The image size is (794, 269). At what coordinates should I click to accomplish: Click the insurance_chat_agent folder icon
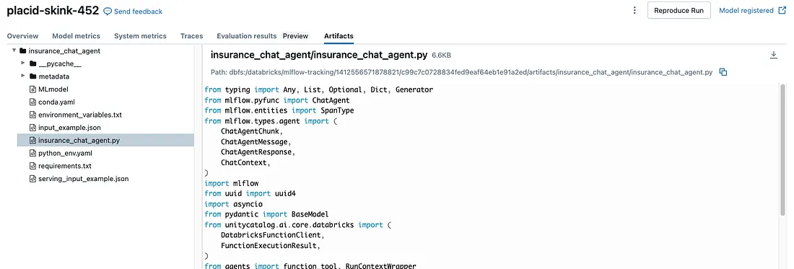(22, 50)
